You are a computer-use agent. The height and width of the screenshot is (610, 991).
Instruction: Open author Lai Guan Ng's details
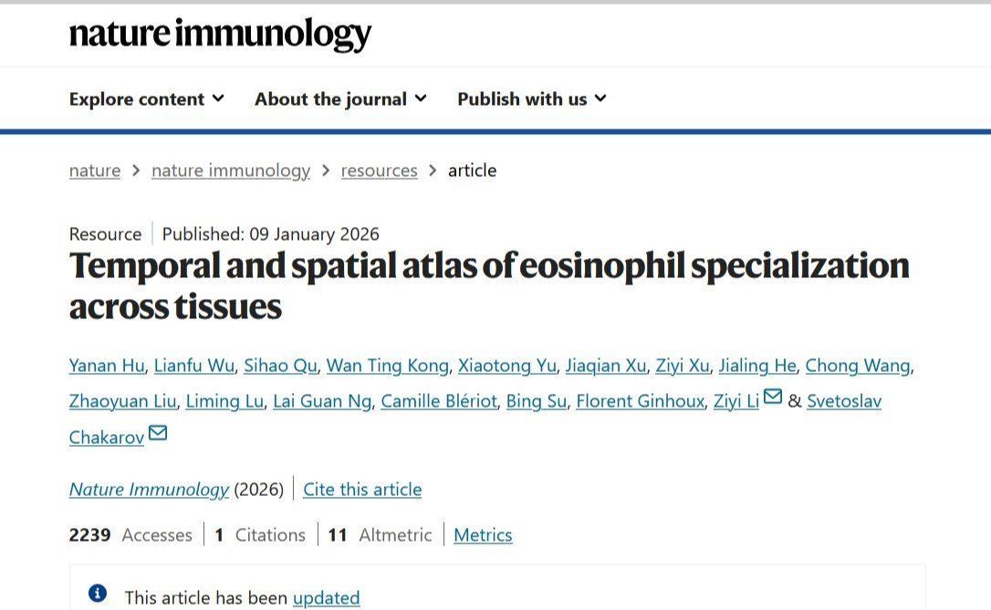(322, 401)
